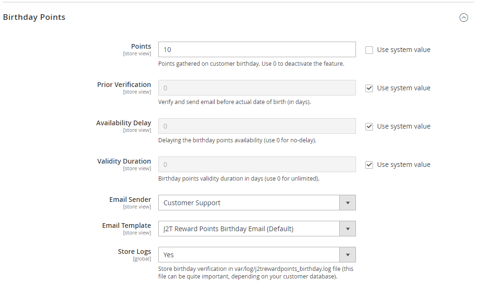Viewport: 482px width, 304px height.
Task: Click the Points store view label
Action: (137, 53)
